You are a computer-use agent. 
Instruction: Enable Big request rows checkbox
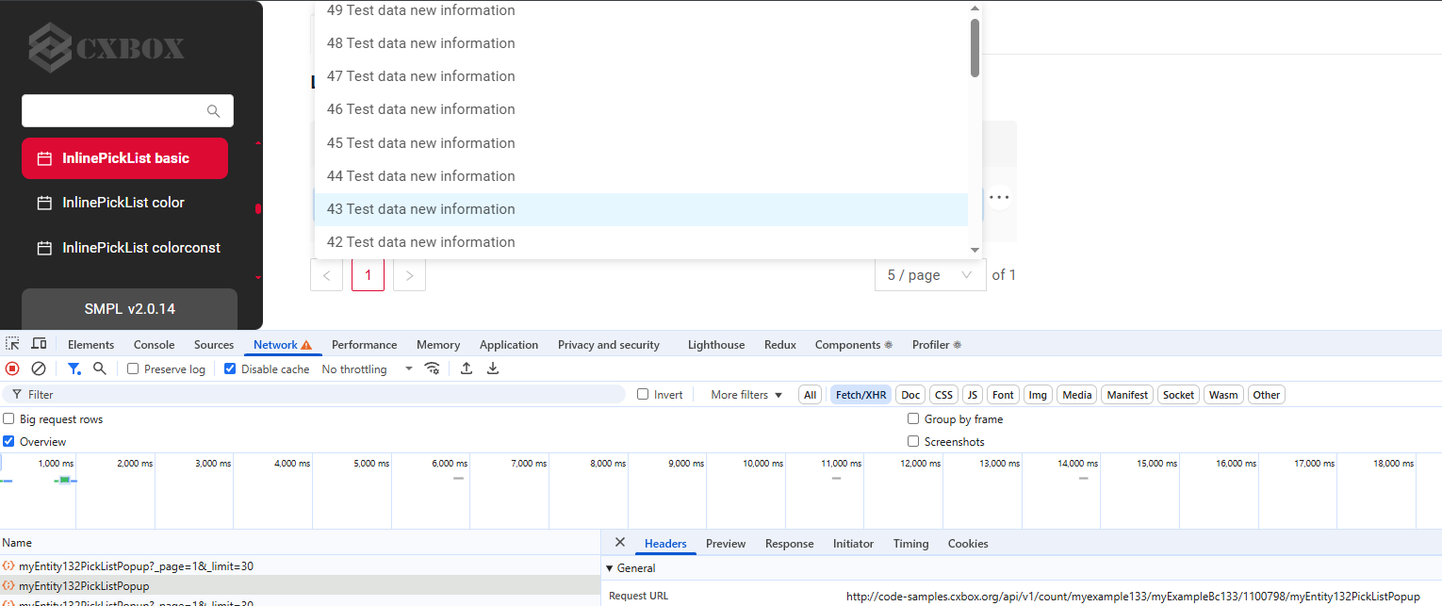click(x=9, y=419)
